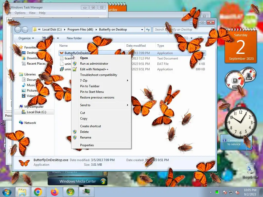Click the network icon in the system tray
Screen dimensions: 263x197
(x=231, y=192)
